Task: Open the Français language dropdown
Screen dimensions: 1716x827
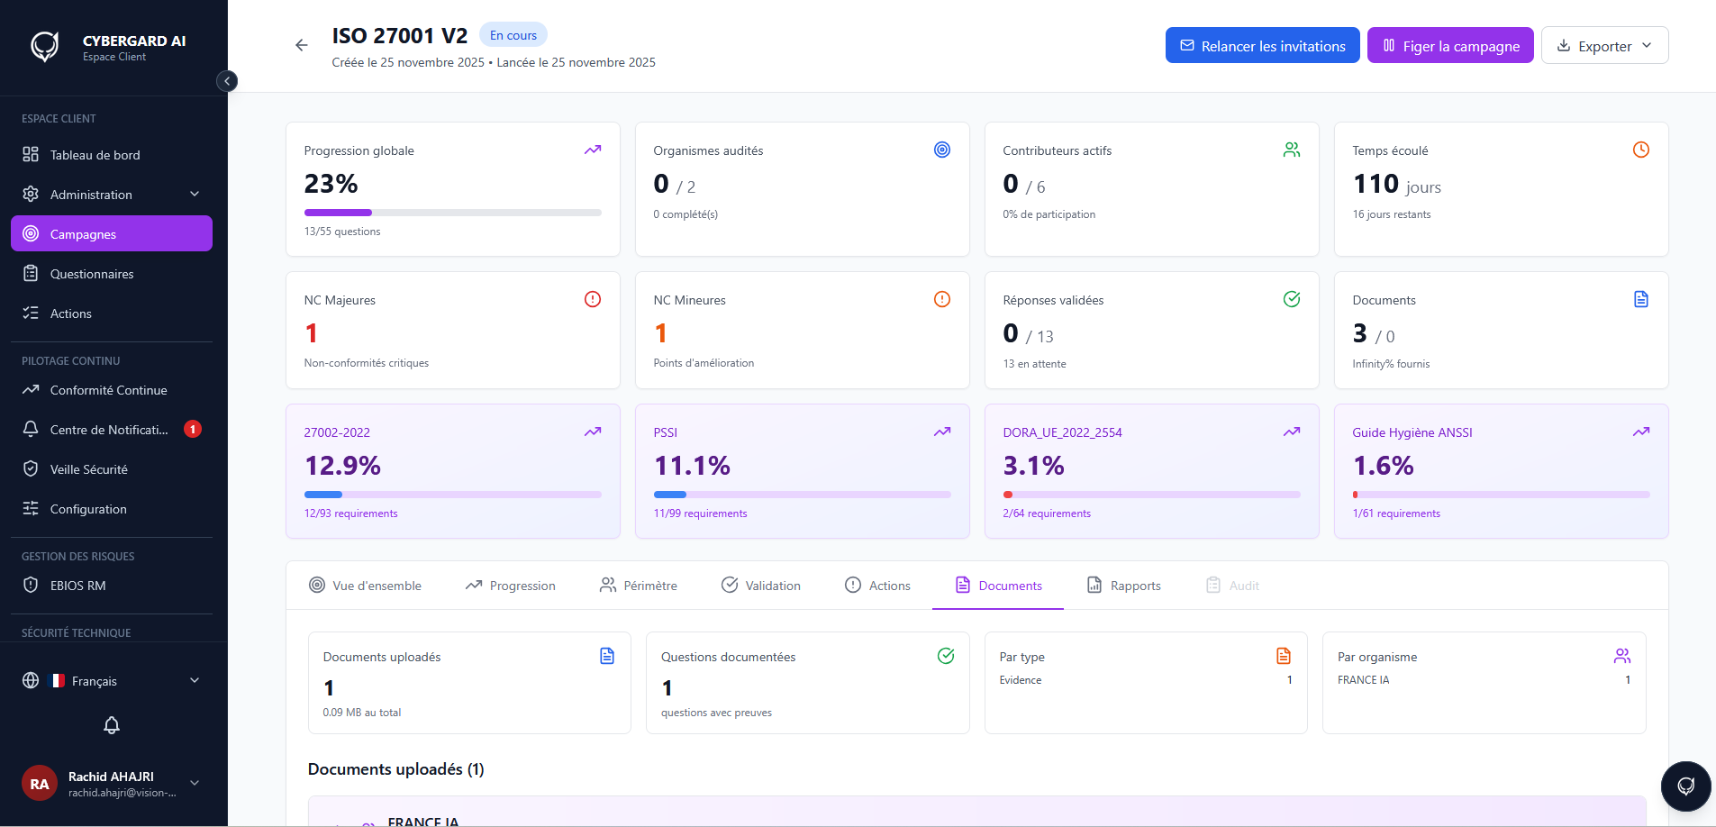Action: click(112, 681)
